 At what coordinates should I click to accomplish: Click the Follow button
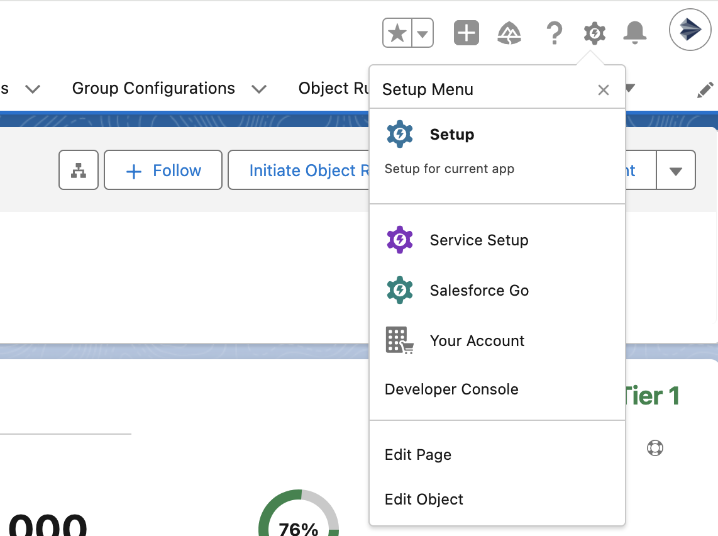coord(163,170)
